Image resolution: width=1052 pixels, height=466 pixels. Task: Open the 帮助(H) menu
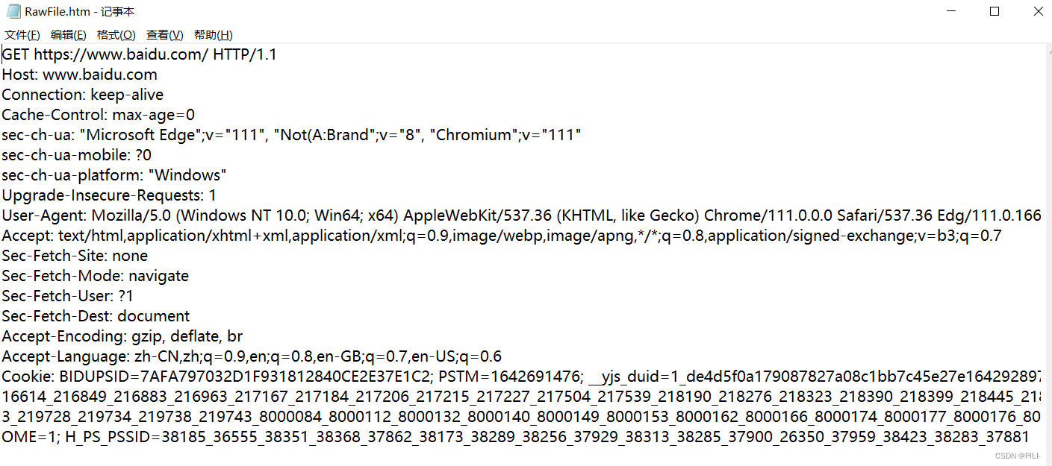(x=214, y=35)
